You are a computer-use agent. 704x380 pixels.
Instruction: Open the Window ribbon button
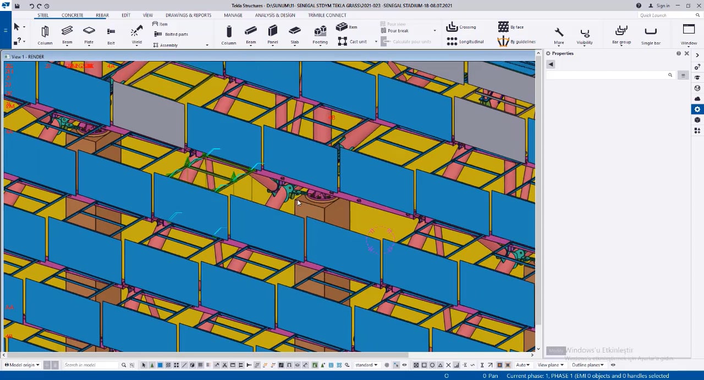[689, 35]
